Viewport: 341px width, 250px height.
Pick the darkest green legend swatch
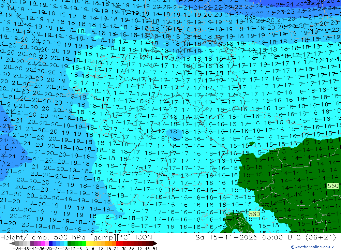click(69, 243)
